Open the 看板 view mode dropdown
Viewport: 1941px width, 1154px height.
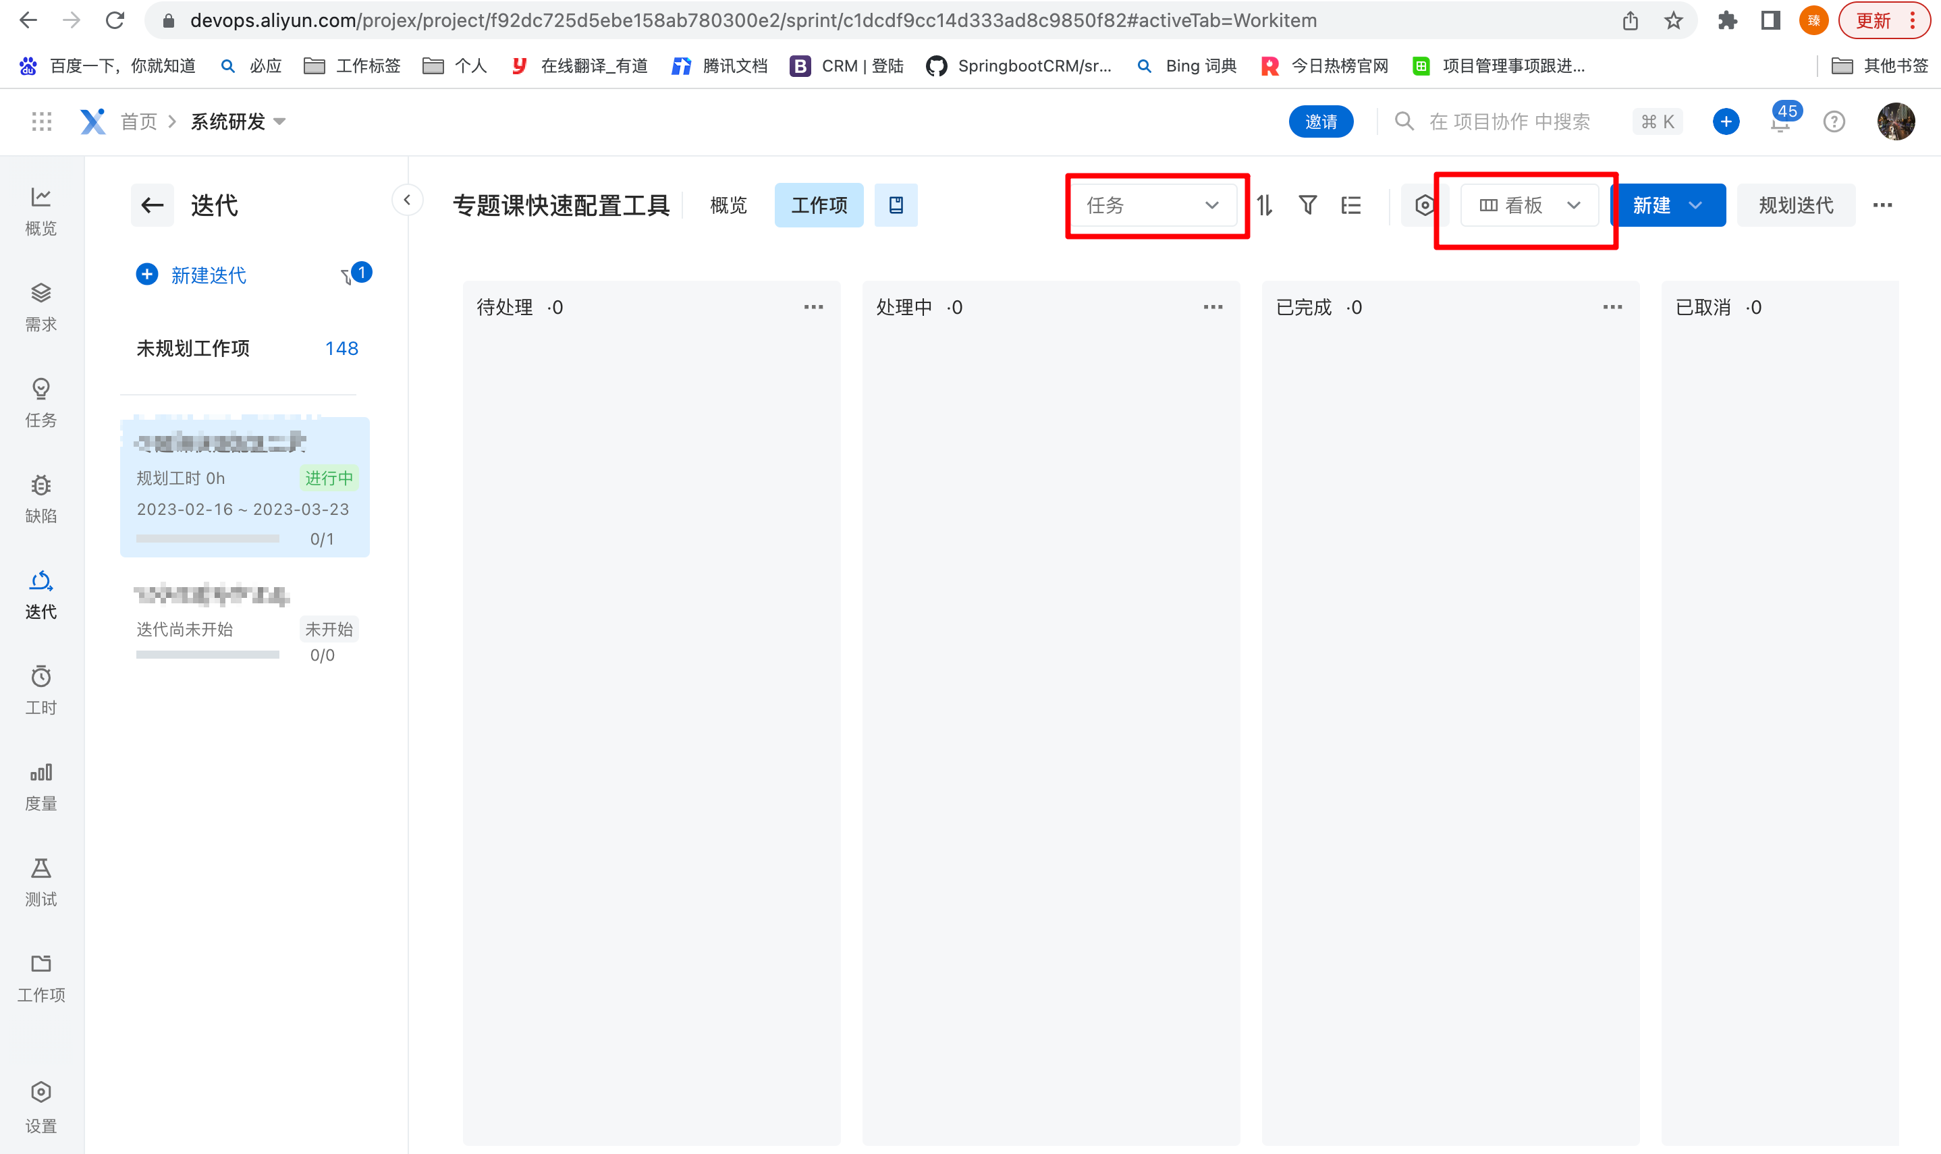pyautogui.click(x=1529, y=205)
